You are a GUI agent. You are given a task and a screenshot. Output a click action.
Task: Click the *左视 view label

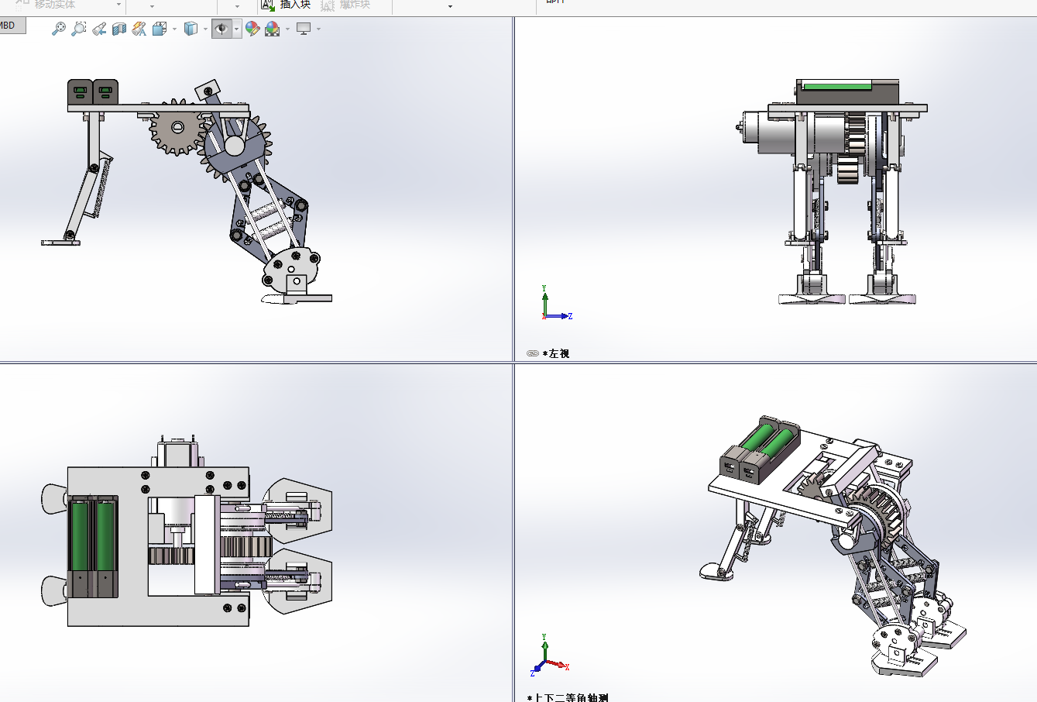[557, 353]
